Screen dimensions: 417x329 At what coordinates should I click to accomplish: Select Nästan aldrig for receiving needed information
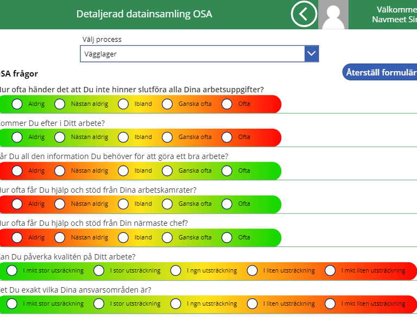60,170
